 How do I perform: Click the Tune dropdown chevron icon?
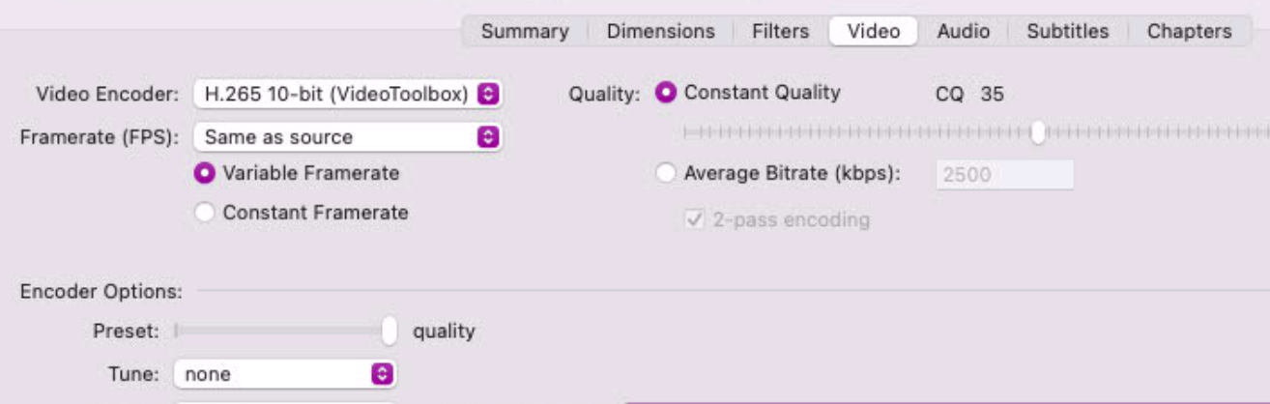383,373
